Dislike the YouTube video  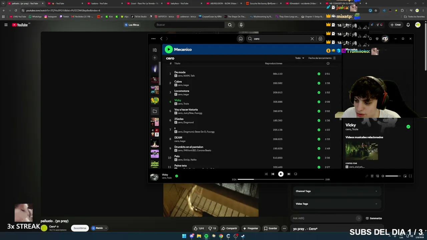212,228
